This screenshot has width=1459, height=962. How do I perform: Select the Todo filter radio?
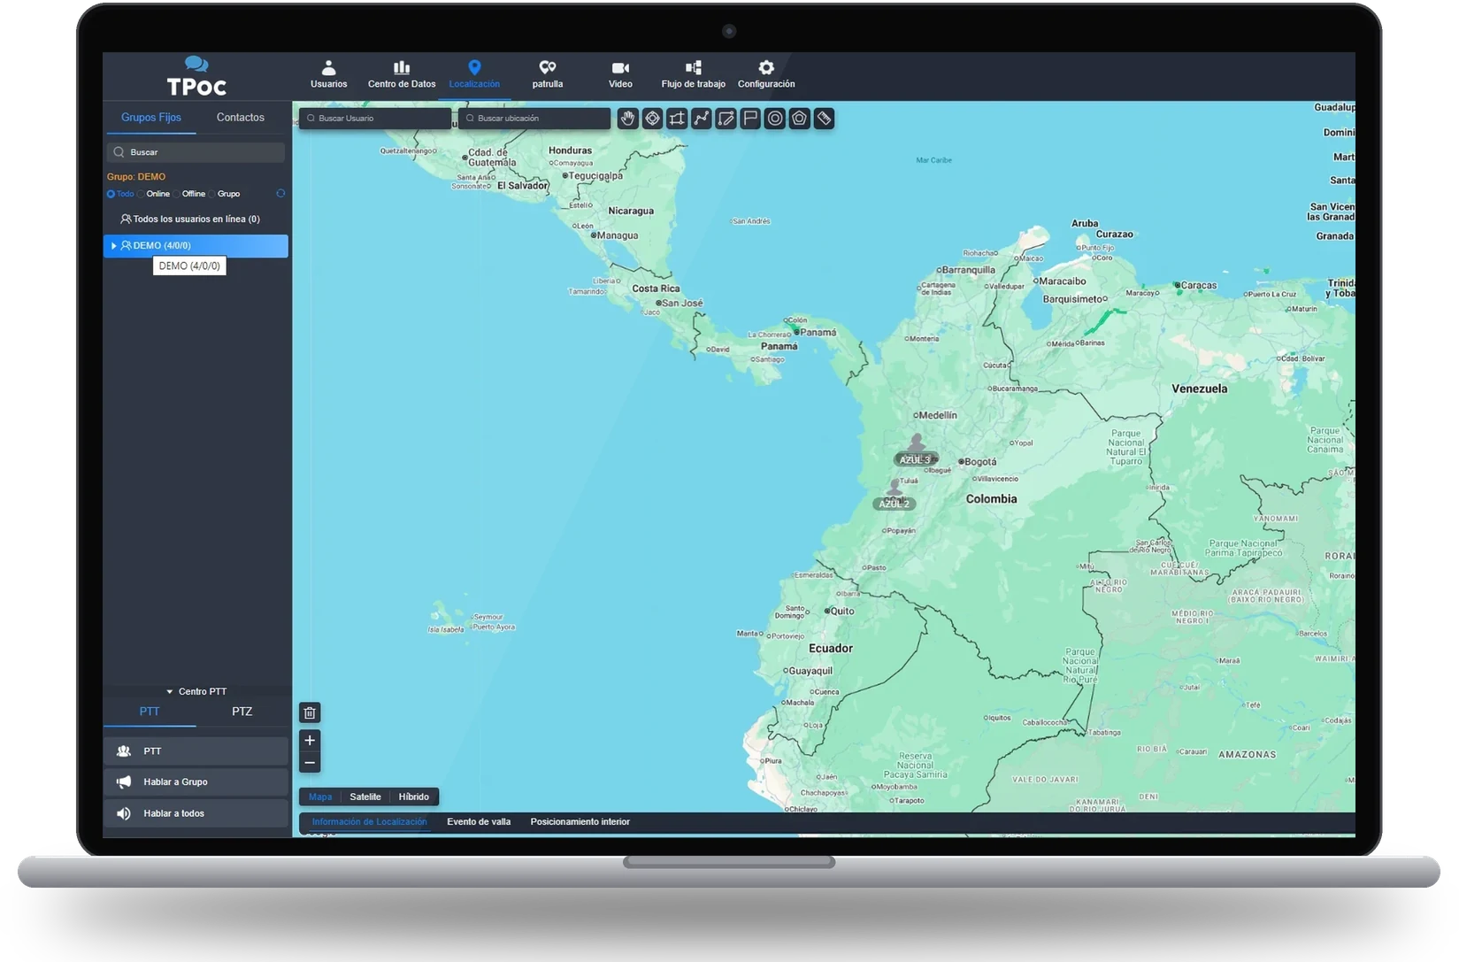(111, 194)
